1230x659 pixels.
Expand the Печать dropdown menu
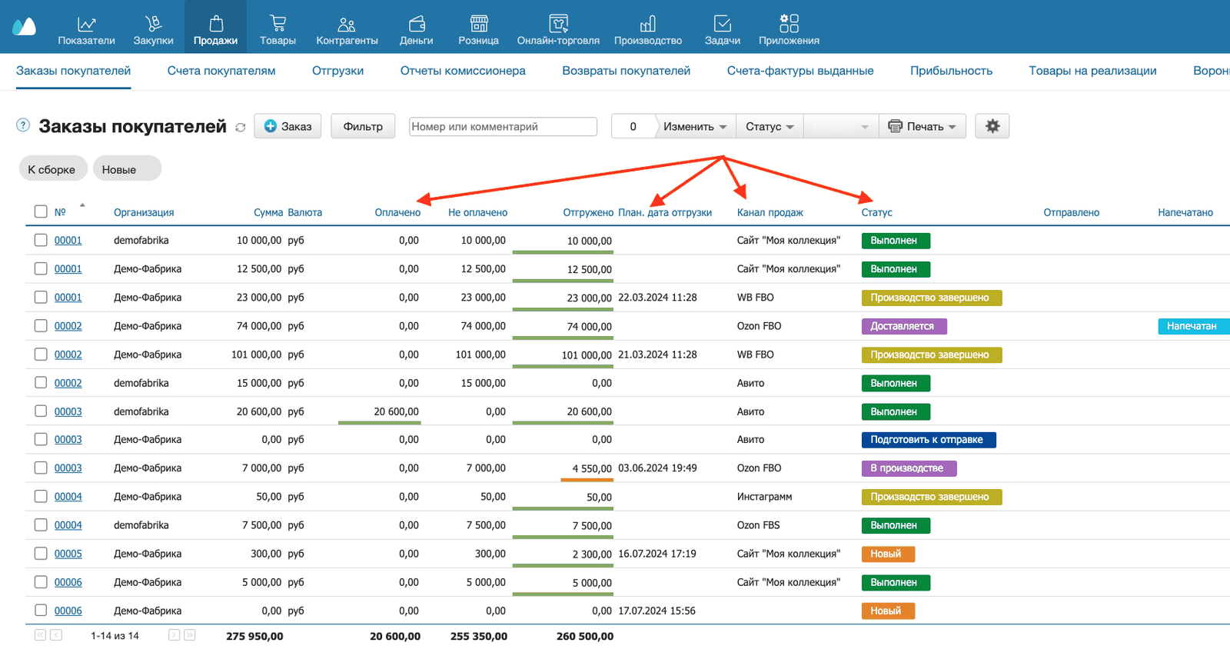point(922,126)
